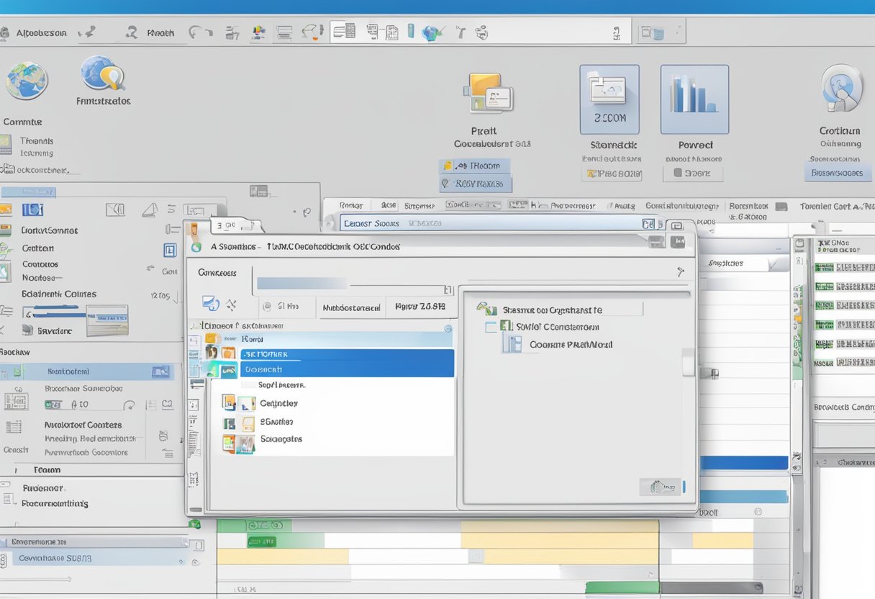875x599 pixels.
Task: Click 'Nrodotoef Contters' in the left panel
Action: tap(83, 425)
